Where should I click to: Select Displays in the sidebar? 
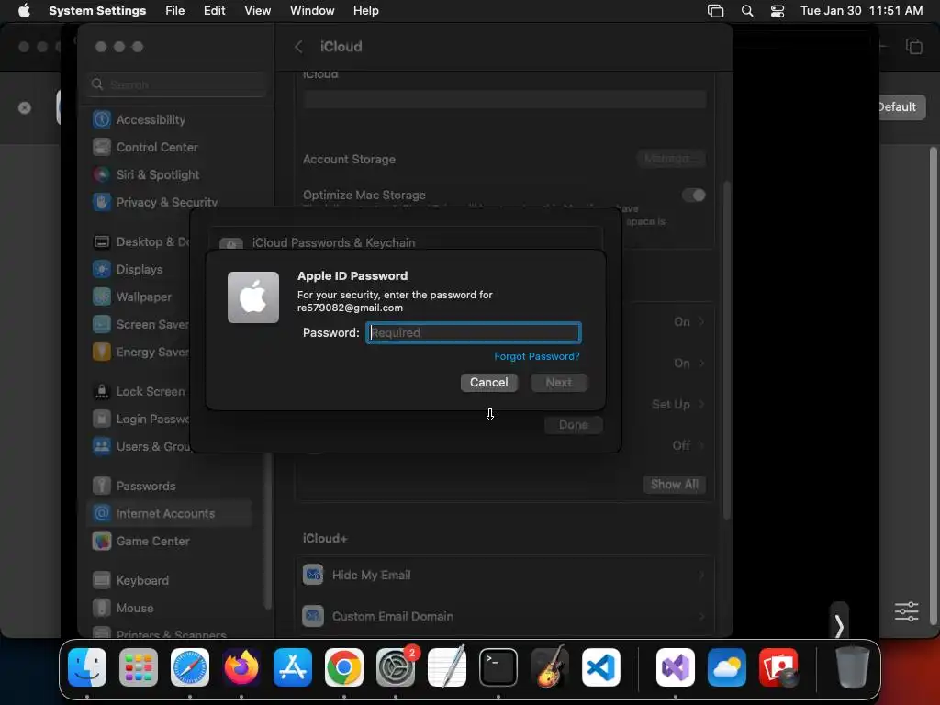pyautogui.click(x=140, y=269)
